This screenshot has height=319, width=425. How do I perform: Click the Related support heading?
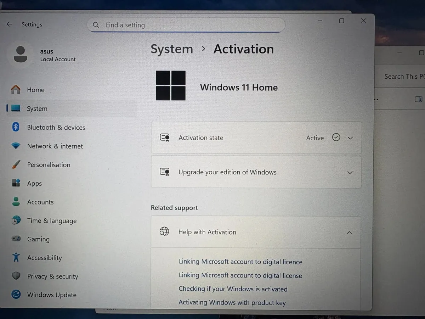coord(174,208)
